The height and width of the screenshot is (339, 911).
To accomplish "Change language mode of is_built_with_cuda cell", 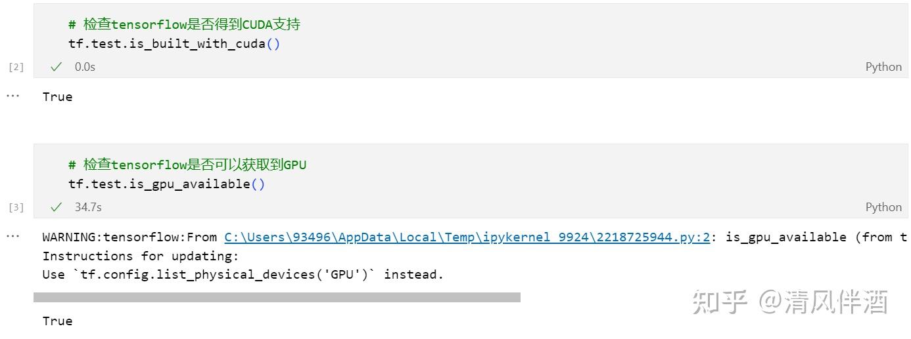I will 883,67.
